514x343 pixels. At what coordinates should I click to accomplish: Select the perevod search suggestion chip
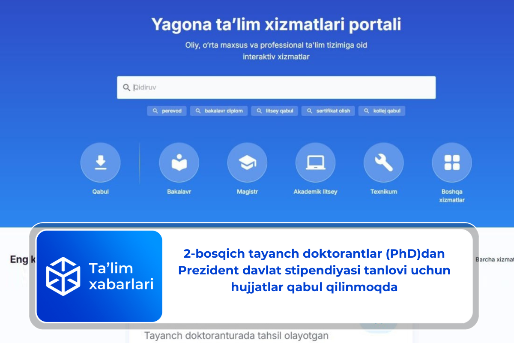coord(167,111)
